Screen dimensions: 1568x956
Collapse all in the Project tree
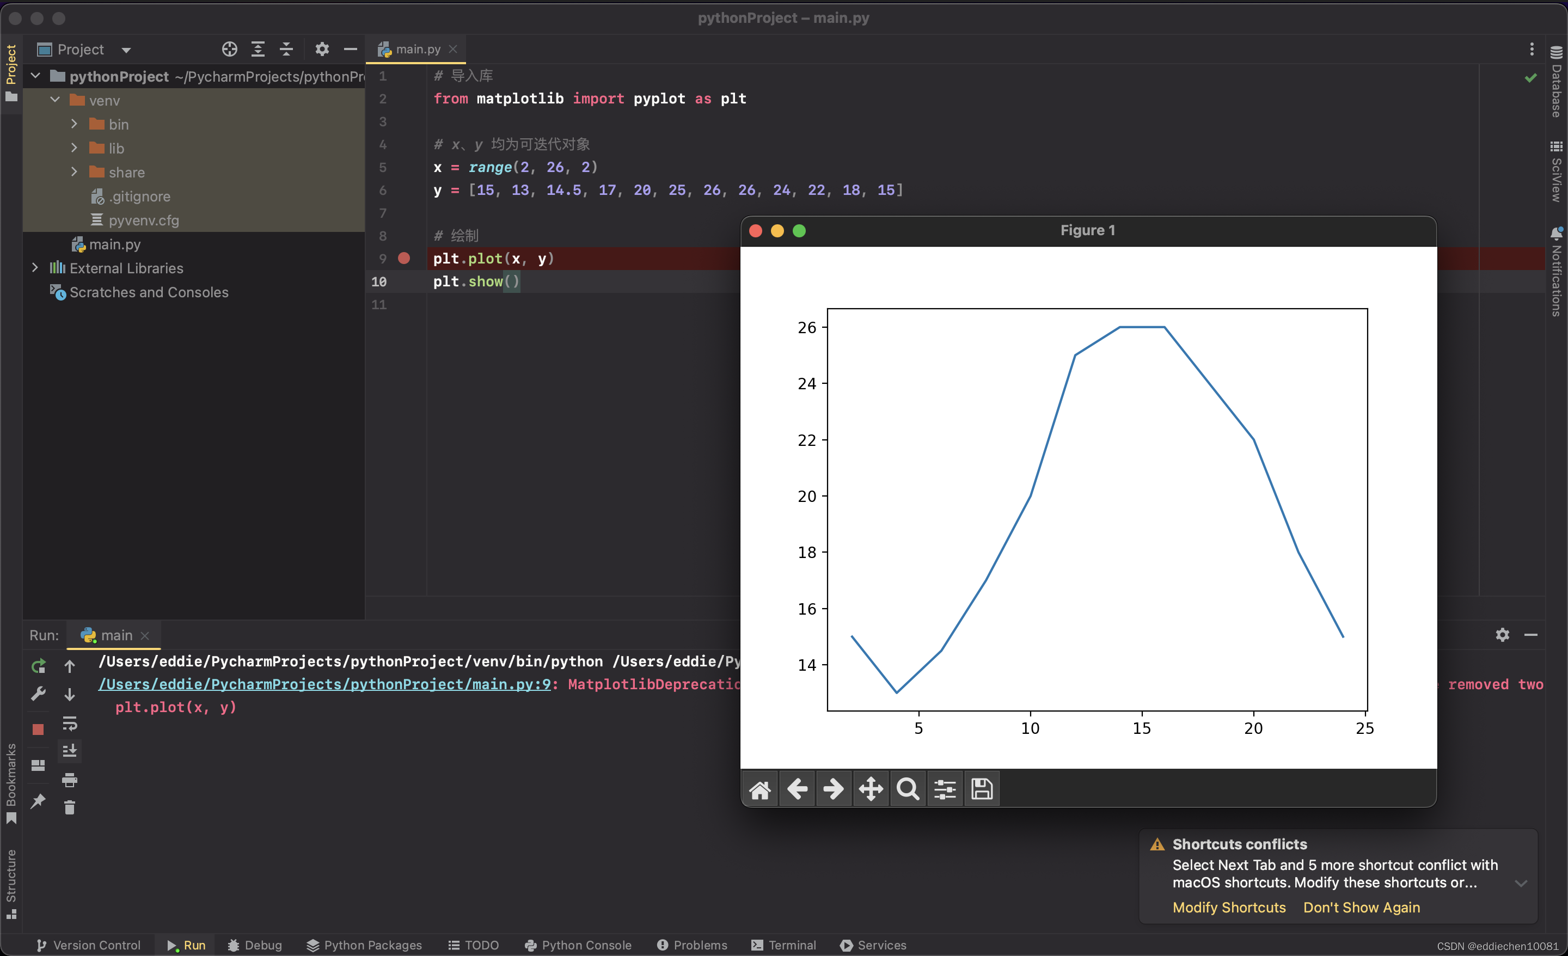click(286, 49)
